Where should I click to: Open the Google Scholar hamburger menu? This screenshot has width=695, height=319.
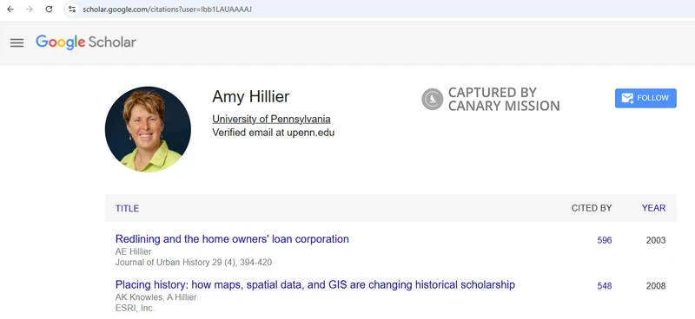(x=17, y=43)
